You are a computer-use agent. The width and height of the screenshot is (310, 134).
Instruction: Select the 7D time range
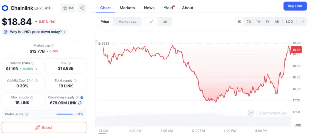249,22
